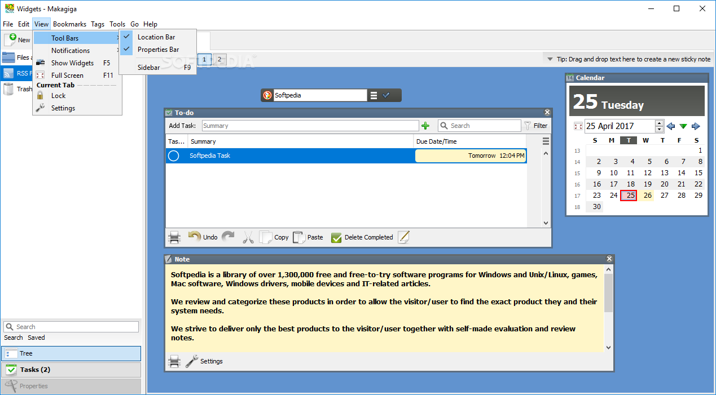Viewport: 716px width, 395px height.
Task: Expand the Tool Bars submenu
Action: [77, 38]
